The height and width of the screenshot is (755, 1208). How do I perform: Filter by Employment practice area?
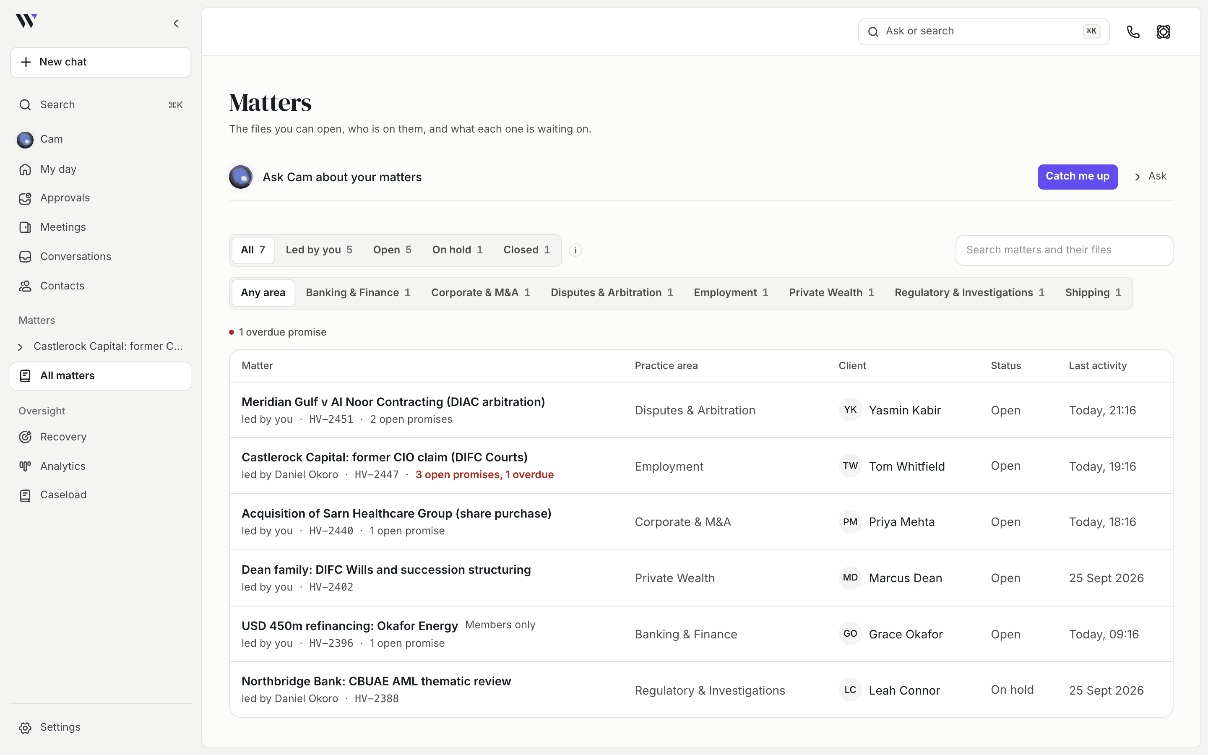pos(731,293)
